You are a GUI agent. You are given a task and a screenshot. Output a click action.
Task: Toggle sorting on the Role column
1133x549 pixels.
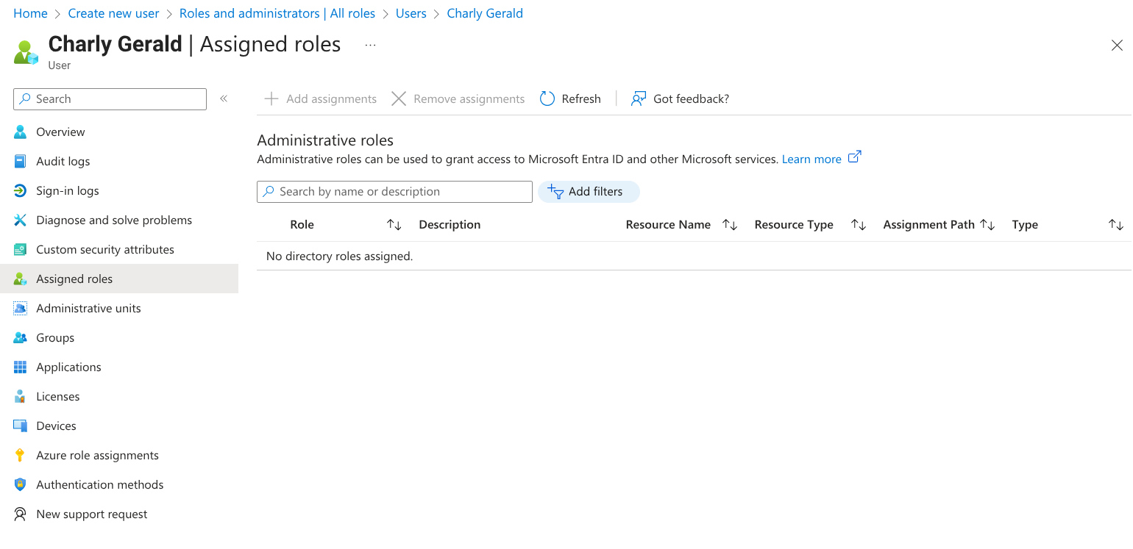[x=394, y=224]
